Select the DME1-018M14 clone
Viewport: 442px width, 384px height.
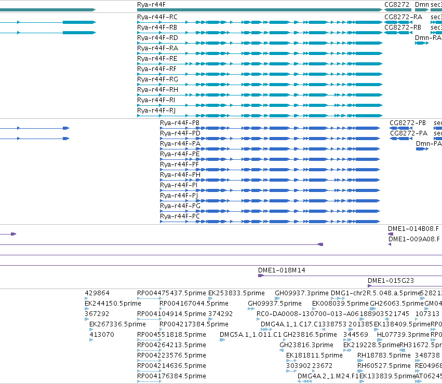pyautogui.click(x=282, y=270)
